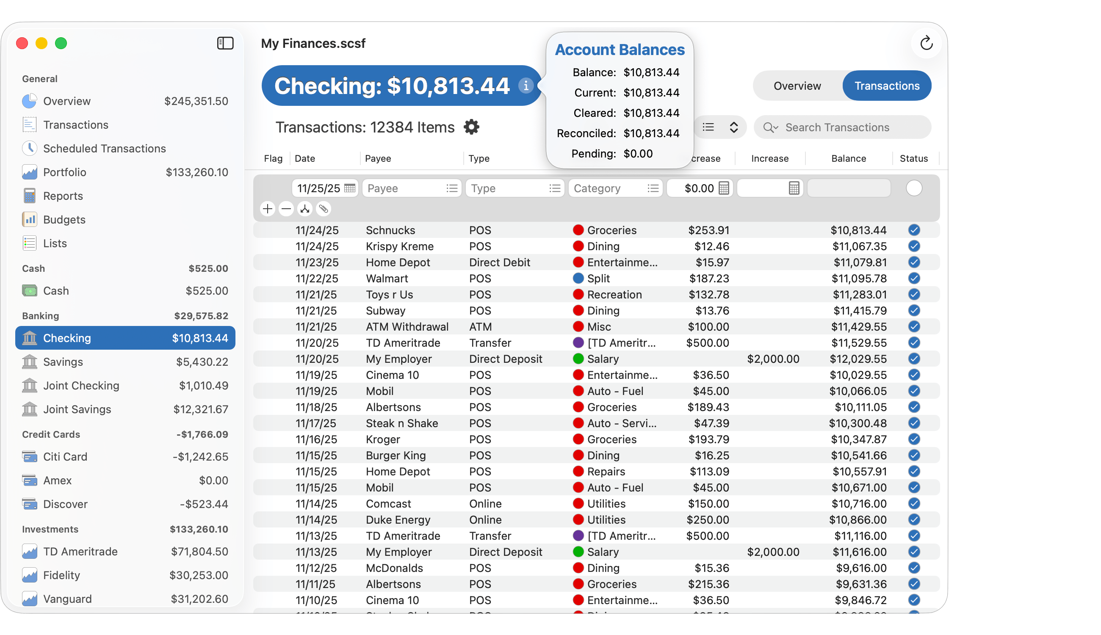The height and width of the screenshot is (635, 1101).
Task: Open Scheduled Transactions
Action: (104, 148)
